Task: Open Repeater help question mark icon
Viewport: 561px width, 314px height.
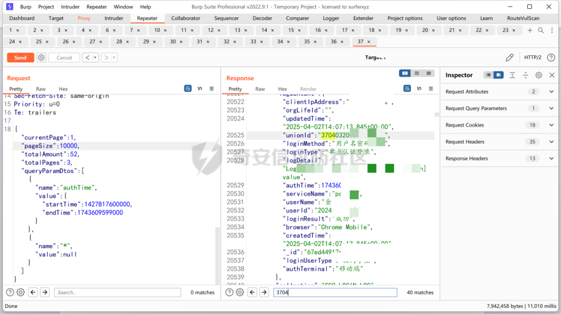Action: 551,57
